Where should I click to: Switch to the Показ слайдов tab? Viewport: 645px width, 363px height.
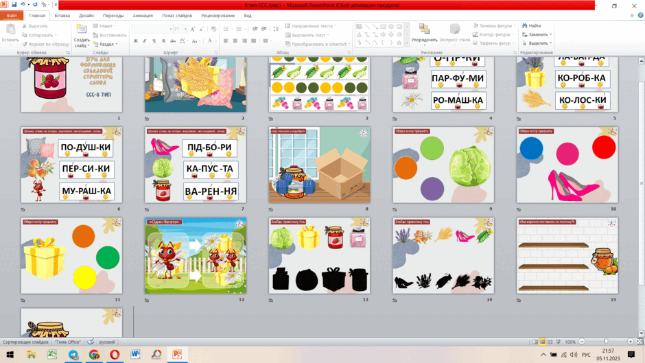(x=177, y=16)
